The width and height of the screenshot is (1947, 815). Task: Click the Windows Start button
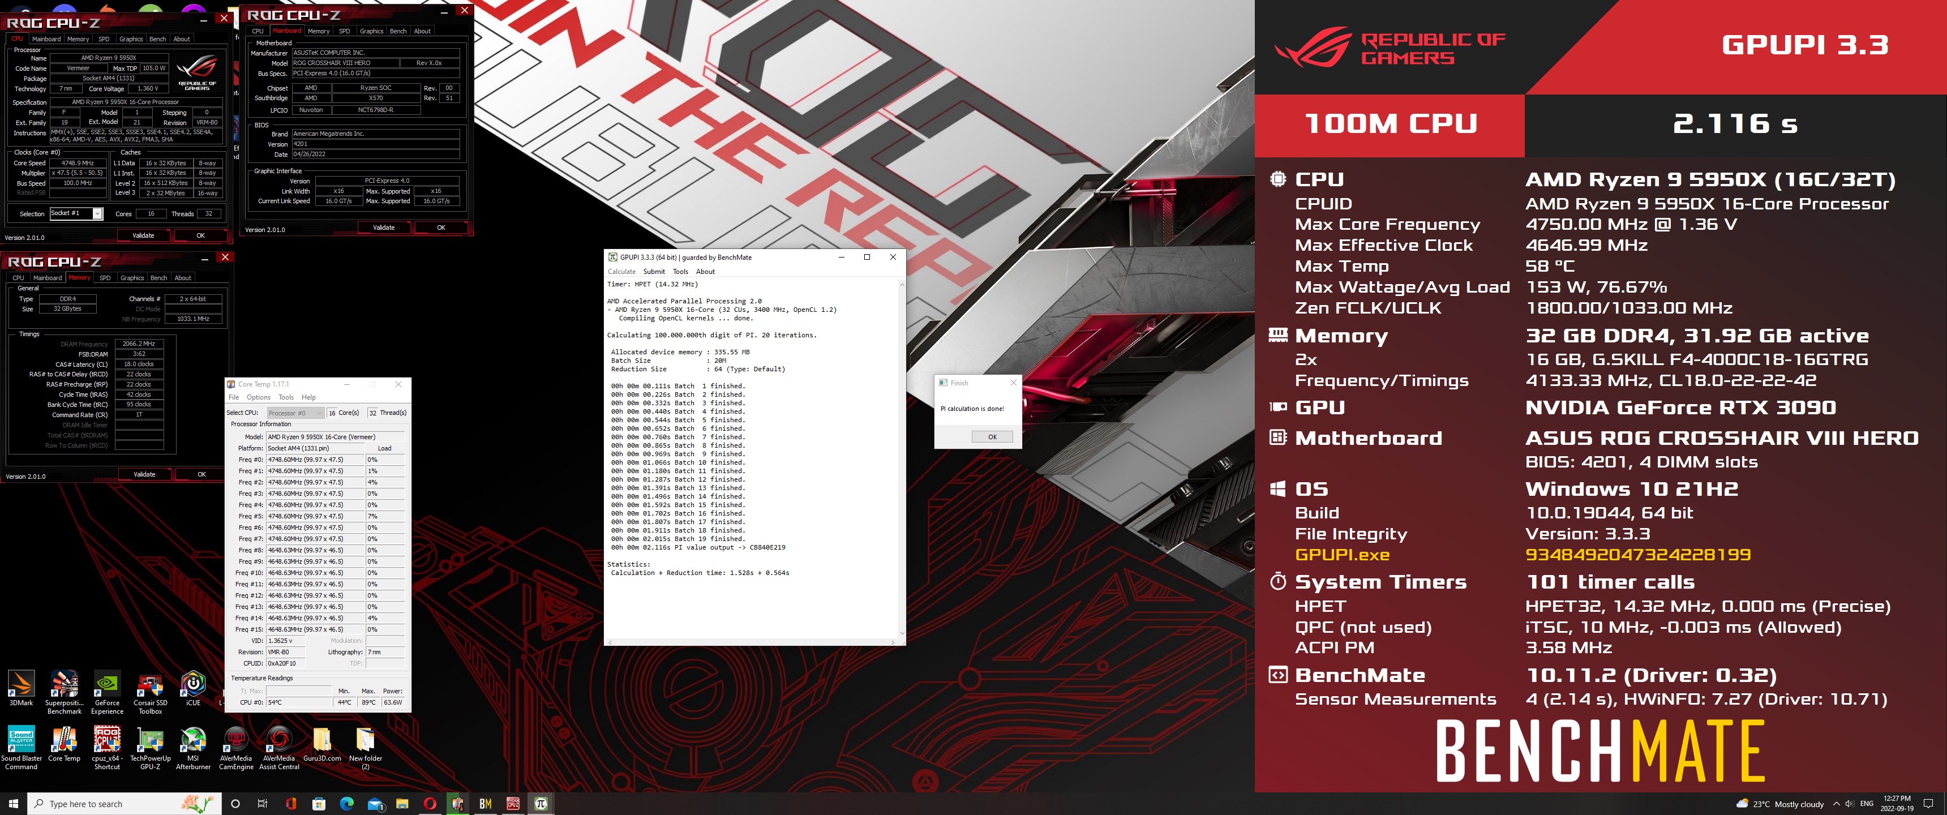[x=13, y=804]
